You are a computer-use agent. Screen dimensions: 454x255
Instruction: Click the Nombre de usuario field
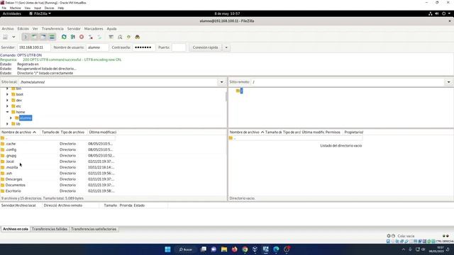click(x=97, y=47)
